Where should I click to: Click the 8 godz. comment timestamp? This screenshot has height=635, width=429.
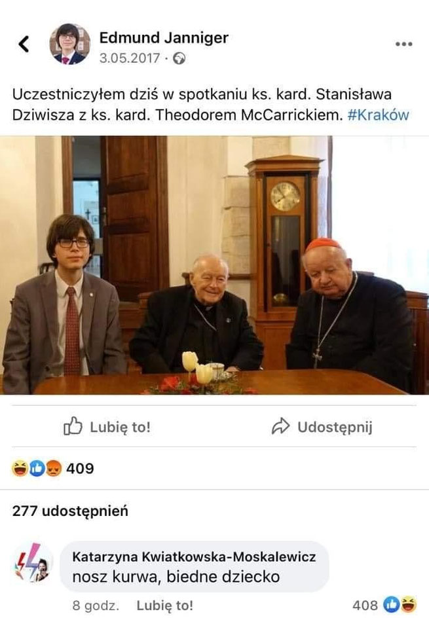pos(96,606)
